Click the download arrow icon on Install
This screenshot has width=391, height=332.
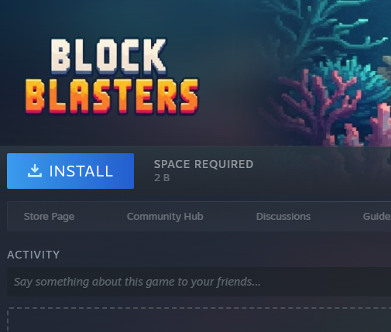[35, 171]
